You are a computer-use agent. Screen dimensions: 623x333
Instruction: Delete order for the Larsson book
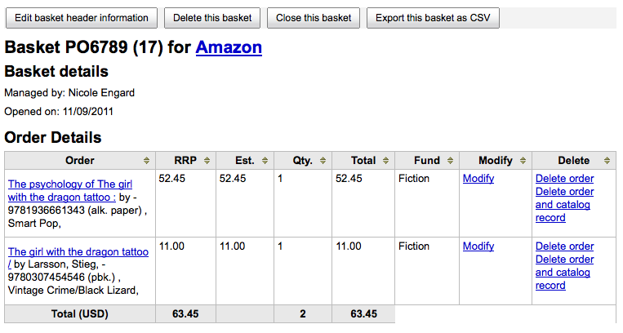point(564,246)
